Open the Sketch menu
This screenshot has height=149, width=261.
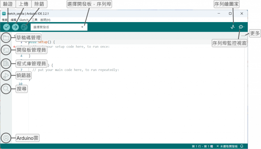tap(24, 20)
